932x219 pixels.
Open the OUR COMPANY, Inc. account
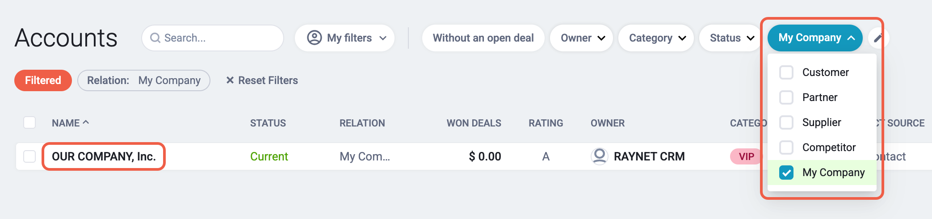[104, 156]
